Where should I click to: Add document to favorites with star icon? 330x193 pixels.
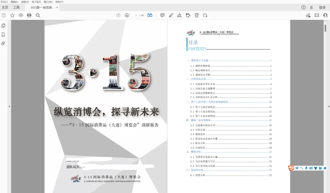tap(12, 15)
